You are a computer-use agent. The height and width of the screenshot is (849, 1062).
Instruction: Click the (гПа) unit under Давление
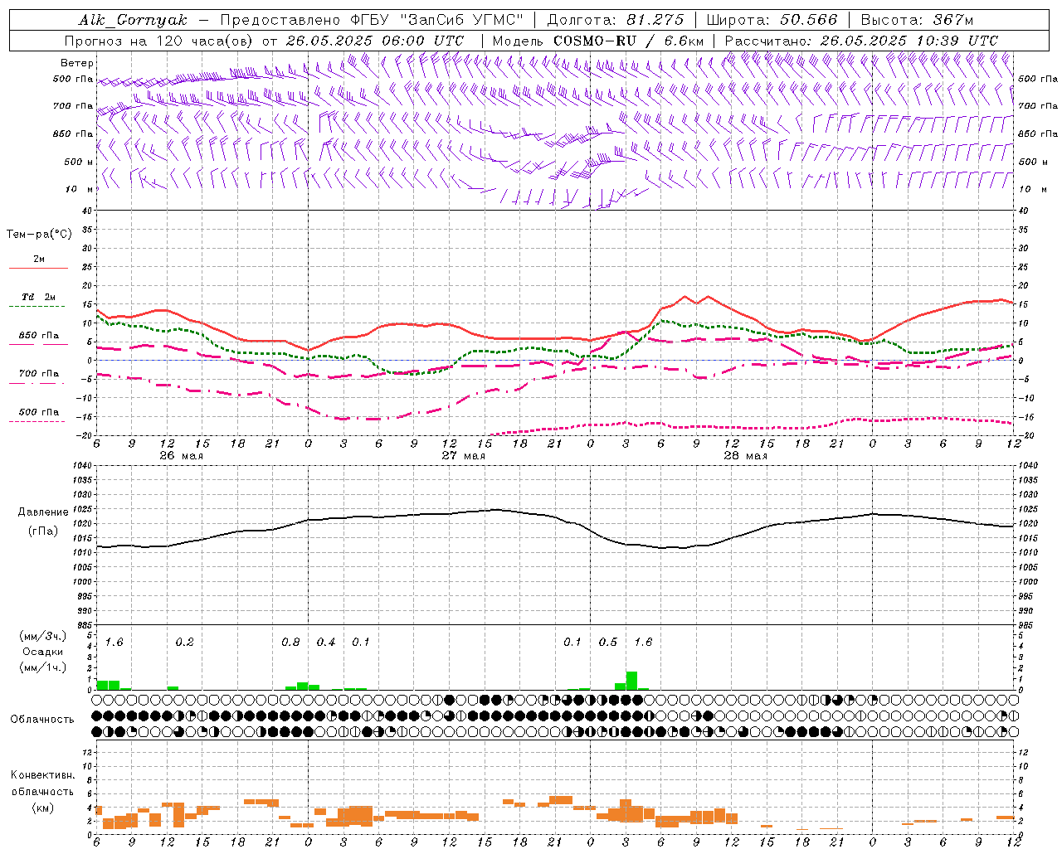coord(41,531)
